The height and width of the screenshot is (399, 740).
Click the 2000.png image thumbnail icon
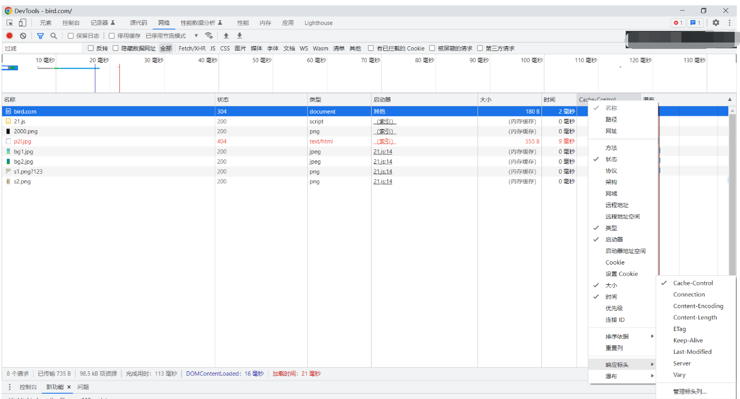click(x=8, y=131)
